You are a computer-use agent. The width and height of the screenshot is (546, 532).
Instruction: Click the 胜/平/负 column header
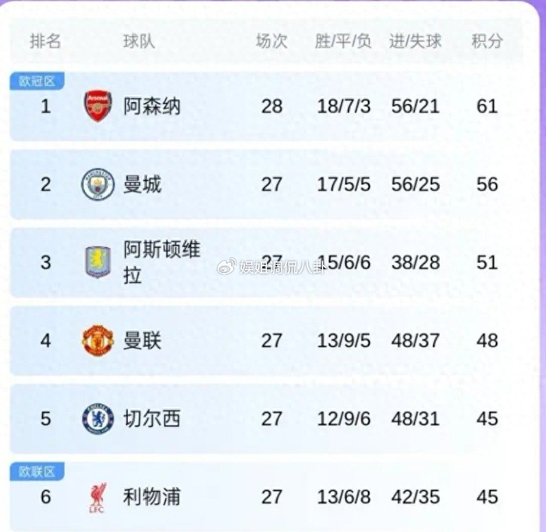click(343, 41)
